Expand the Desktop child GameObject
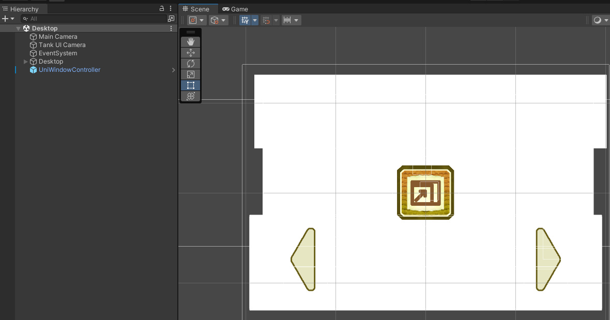This screenshot has height=320, width=610. tap(26, 62)
